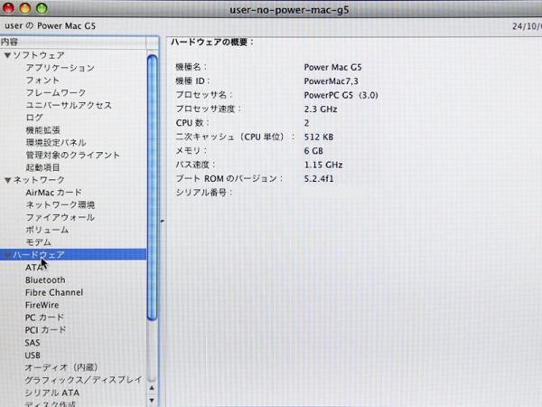542x407 pixels.
Task: Select ファイアウォール entry
Action: click(x=60, y=217)
